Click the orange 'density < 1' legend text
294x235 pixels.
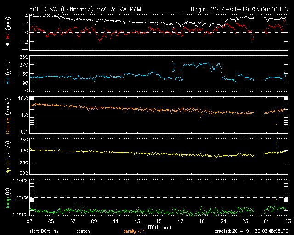131,231
